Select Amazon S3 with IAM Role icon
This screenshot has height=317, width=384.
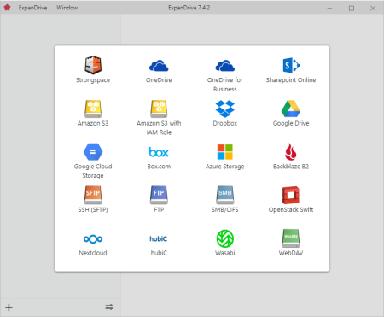[x=159, y=109]
